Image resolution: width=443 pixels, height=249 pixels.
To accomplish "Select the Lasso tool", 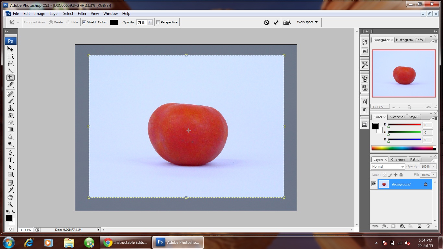I will coord(10,63).
